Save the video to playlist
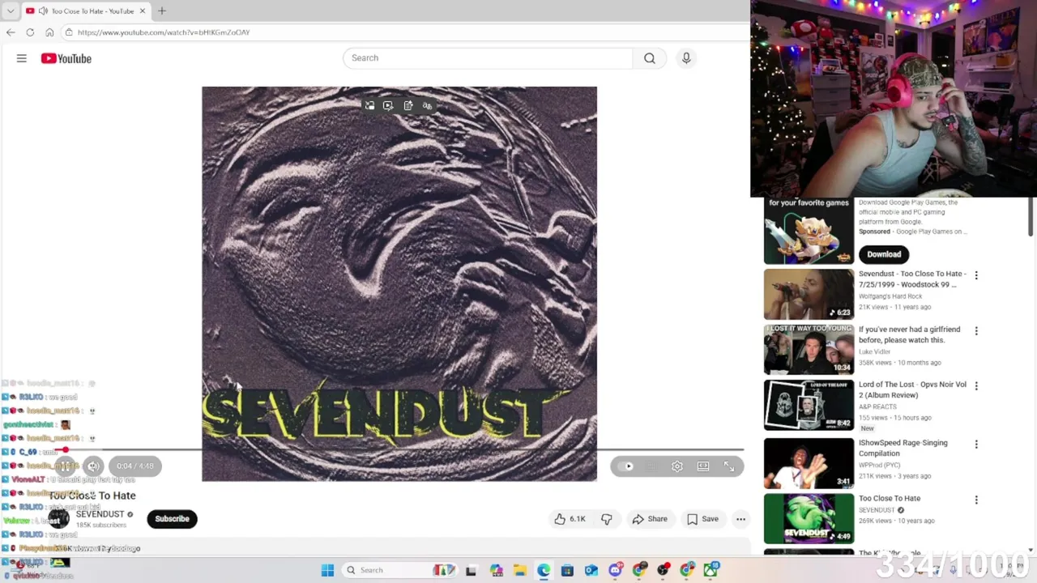Viewport: 1037px width, 583px height. 702,519
